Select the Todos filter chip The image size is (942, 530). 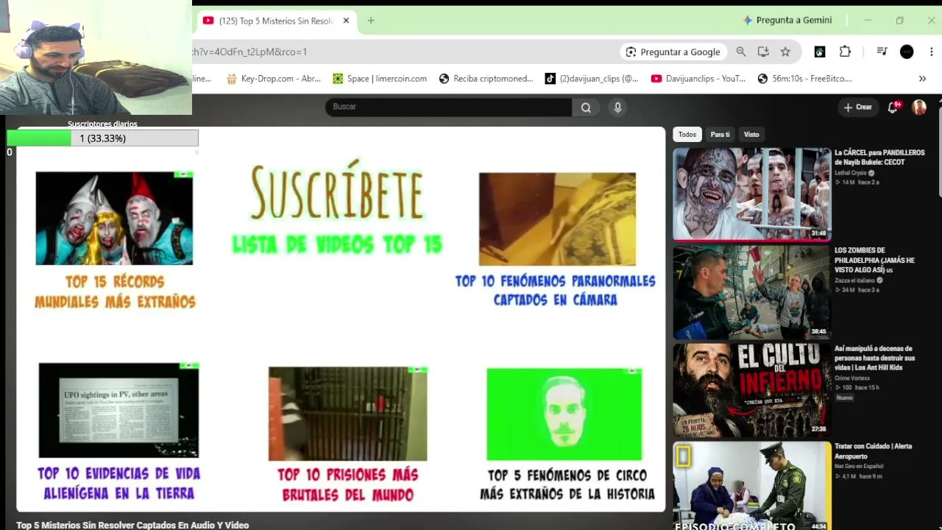click(687, 135)
